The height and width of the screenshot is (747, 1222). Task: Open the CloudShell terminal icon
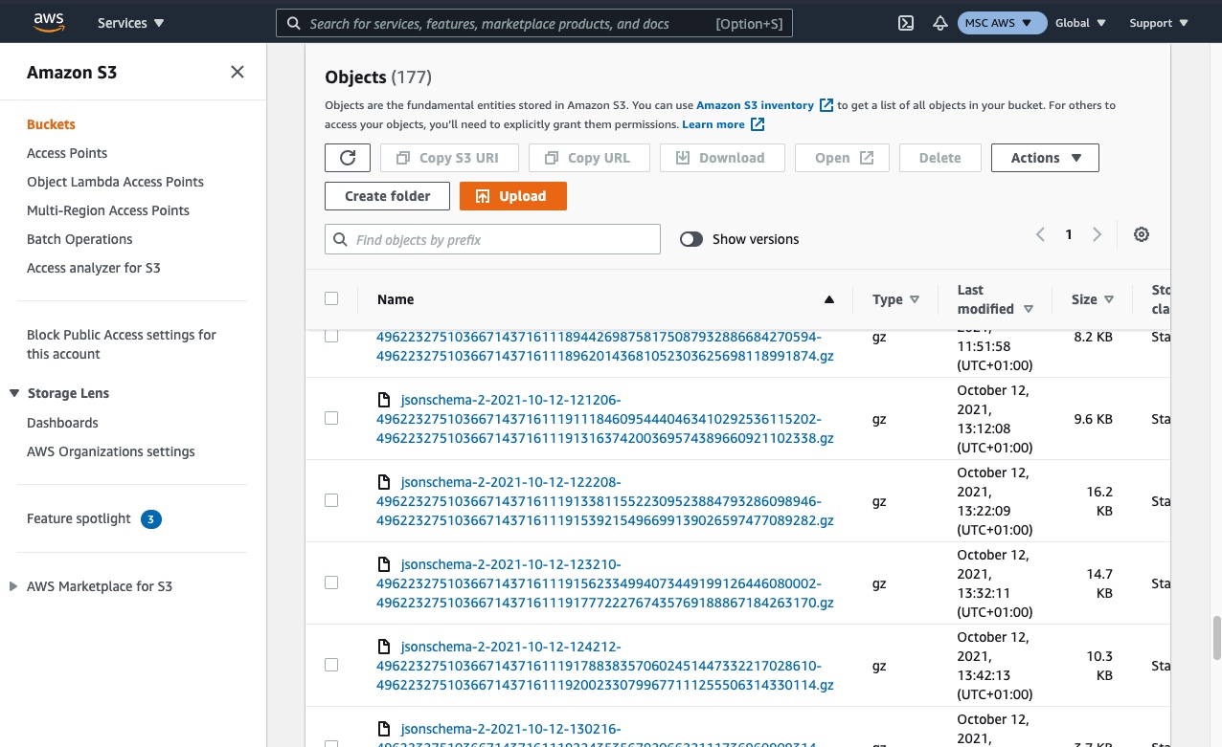905,23
